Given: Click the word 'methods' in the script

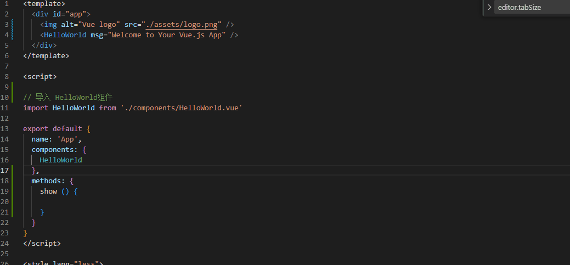Looking at the screenshot, I should (x=48, y=181).
